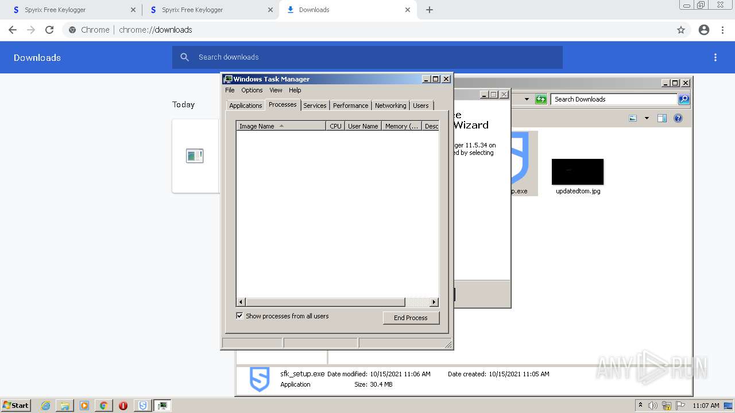Uncheck Show processes from all users
The height and width of the screenshot is (413, 735).
[x=239, y=315]
